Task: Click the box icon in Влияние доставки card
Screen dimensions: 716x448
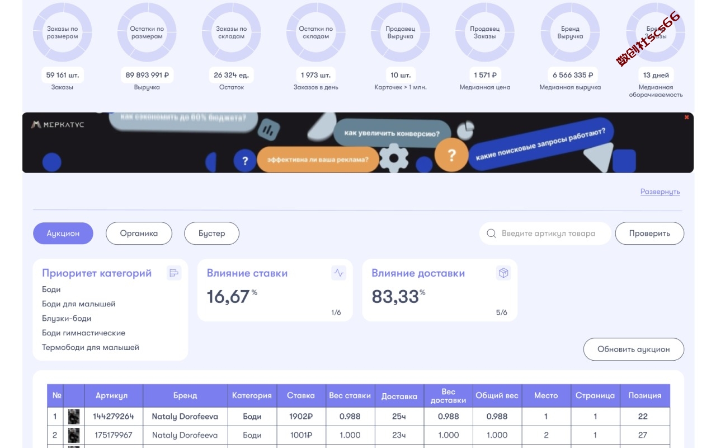Action: pyautogui.click(x=503, y=273)
